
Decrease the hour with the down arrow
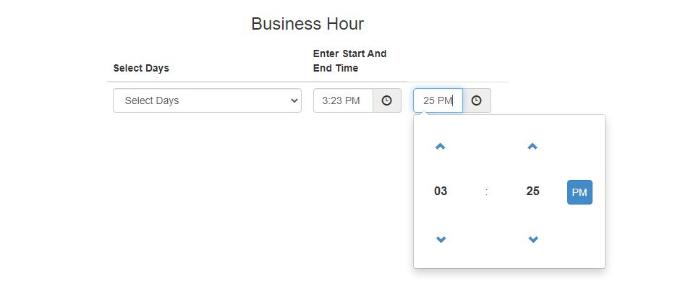click(x=441, y=239)
